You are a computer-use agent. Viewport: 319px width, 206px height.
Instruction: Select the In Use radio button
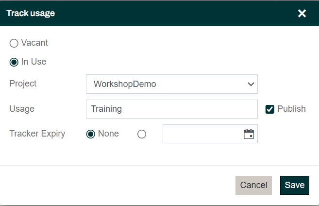click(x=14, y=62)
